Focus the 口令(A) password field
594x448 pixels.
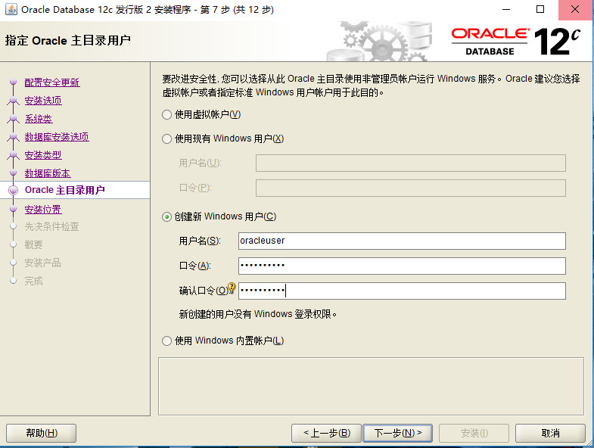[x=402, y=266]
